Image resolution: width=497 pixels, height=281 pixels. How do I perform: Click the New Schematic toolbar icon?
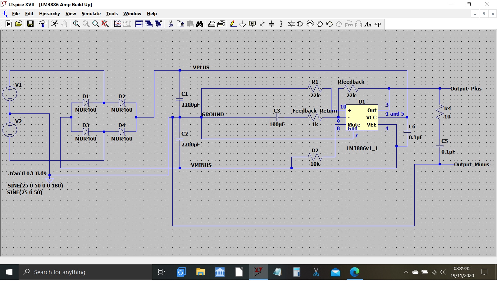point(9,24)
